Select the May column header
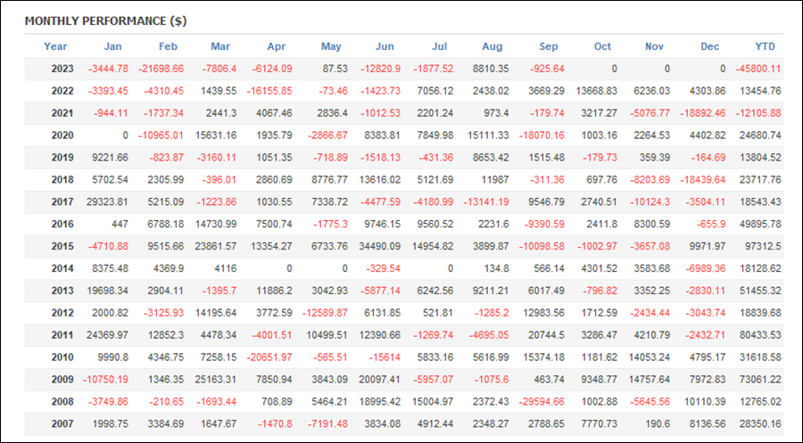 pos(331,46)
